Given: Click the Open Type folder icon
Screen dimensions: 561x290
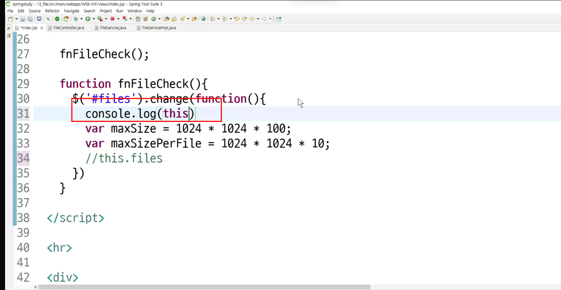Looking at the screenshot, I should click(x=167, y=19).
